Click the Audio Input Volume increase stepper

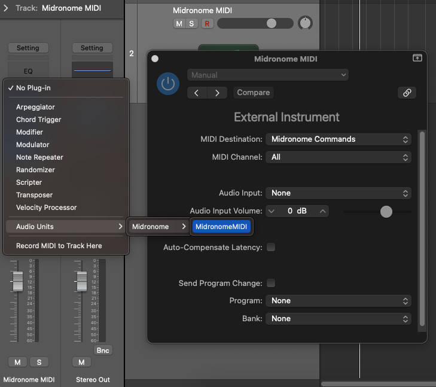323,211
